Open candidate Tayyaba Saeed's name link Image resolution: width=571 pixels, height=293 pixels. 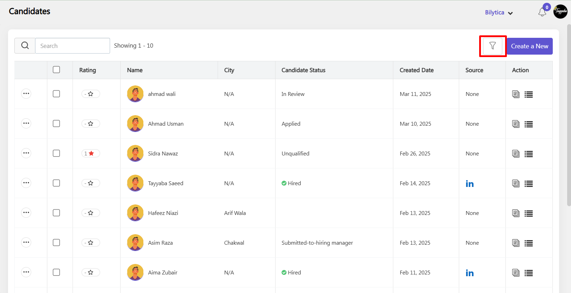(166, 183)
